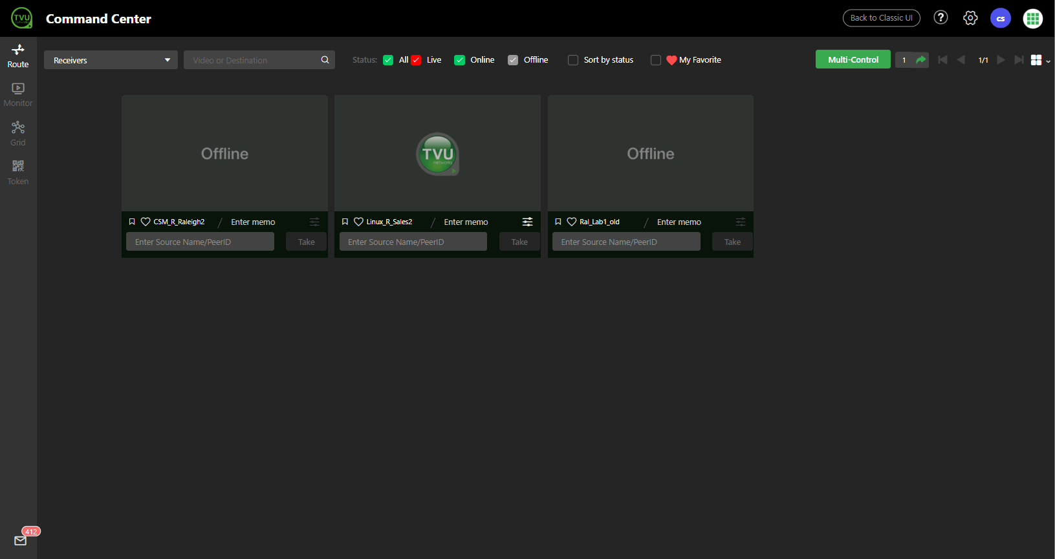Image resolution: width=1055 pixels, height=559 pixels.
Task: Toggle the Offline status checkbox
Action: point(513,60)
